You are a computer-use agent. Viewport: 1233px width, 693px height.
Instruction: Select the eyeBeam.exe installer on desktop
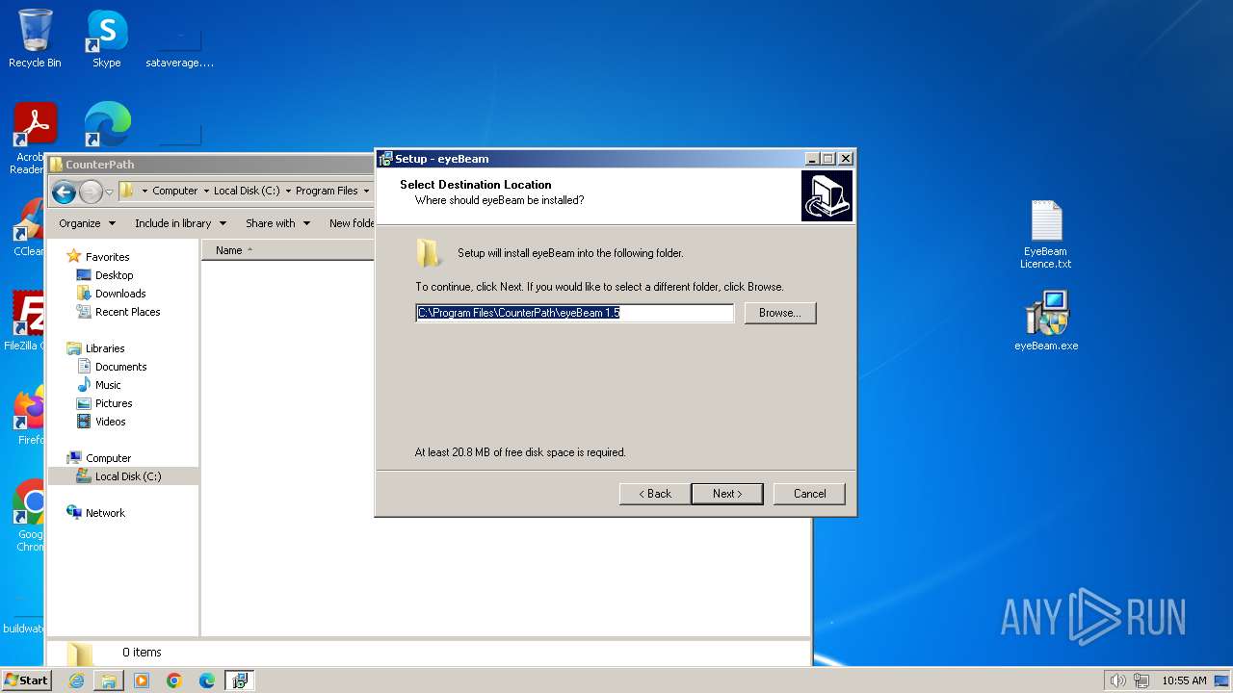point(1046,321)
